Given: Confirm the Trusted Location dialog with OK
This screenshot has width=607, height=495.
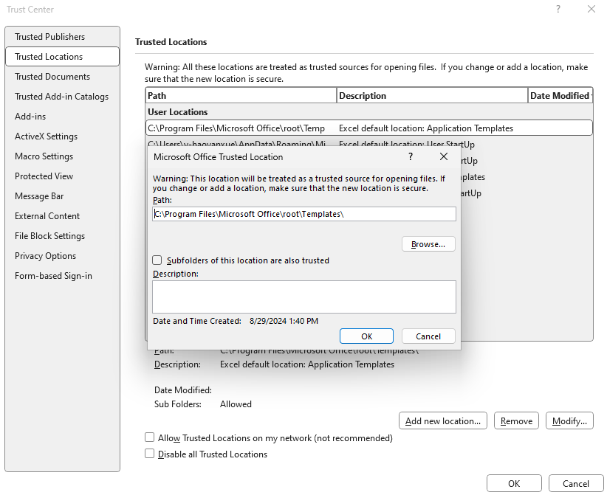Looking at the screenshot, I should point(366,336).
